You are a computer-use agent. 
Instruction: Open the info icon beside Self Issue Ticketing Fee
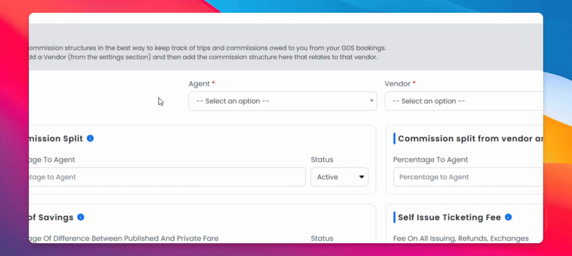[x=508, y=217]
